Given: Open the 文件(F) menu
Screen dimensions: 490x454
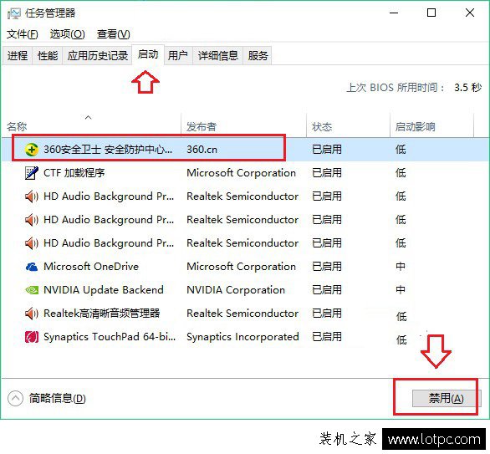Looking at the screenshot, I should tap(23, 33).
